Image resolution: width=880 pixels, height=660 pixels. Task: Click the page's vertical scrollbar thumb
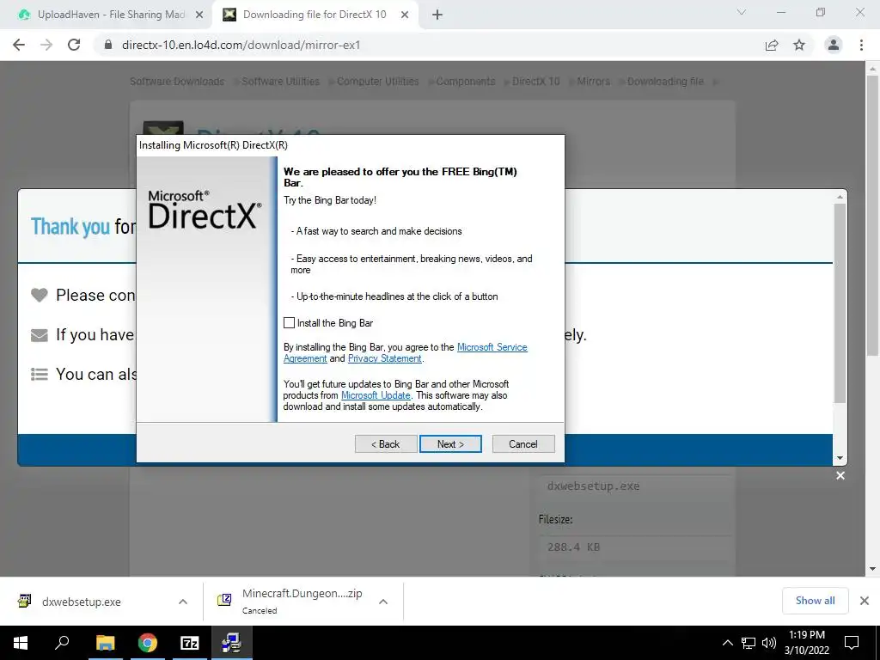pos(872,215)
